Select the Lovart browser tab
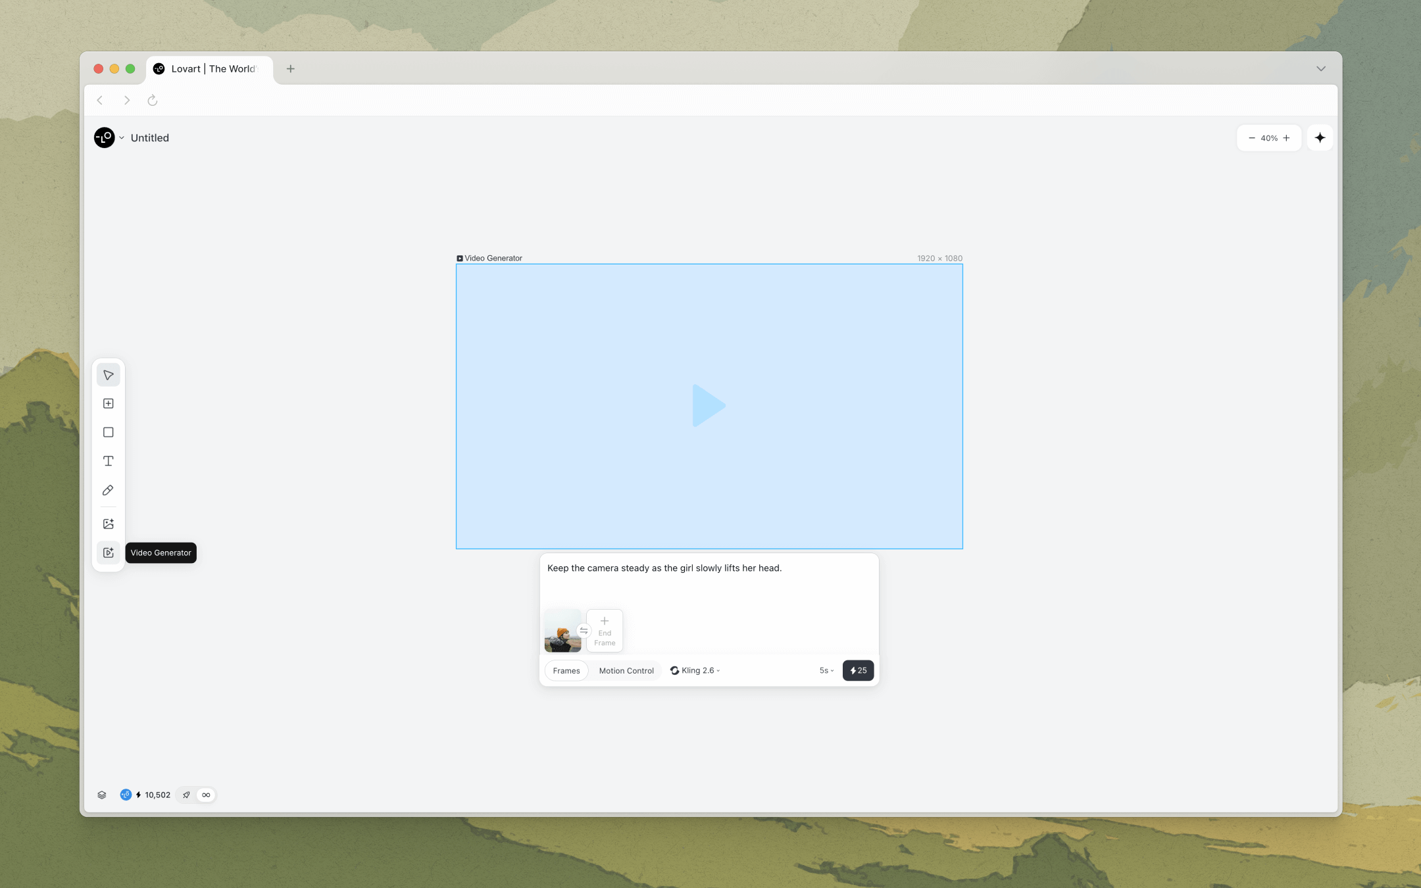1421x888 pixels. click(209, 68)
